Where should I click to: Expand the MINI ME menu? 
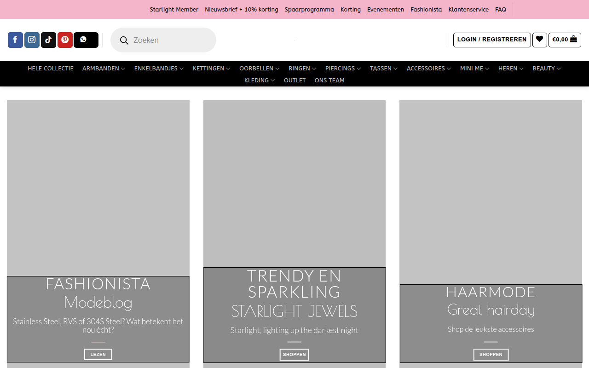(x=474, y=69)
